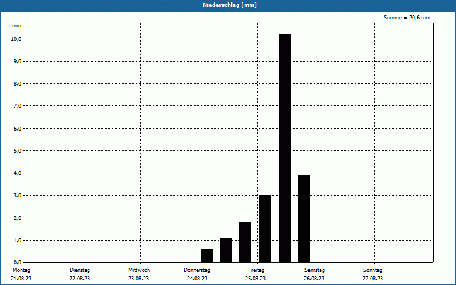Click the 8,0 y-axis value
The image size is (456, 285).
click(x=17, y=84)
